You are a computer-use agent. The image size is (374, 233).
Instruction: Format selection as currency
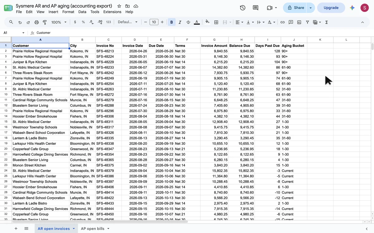[75, 22]
